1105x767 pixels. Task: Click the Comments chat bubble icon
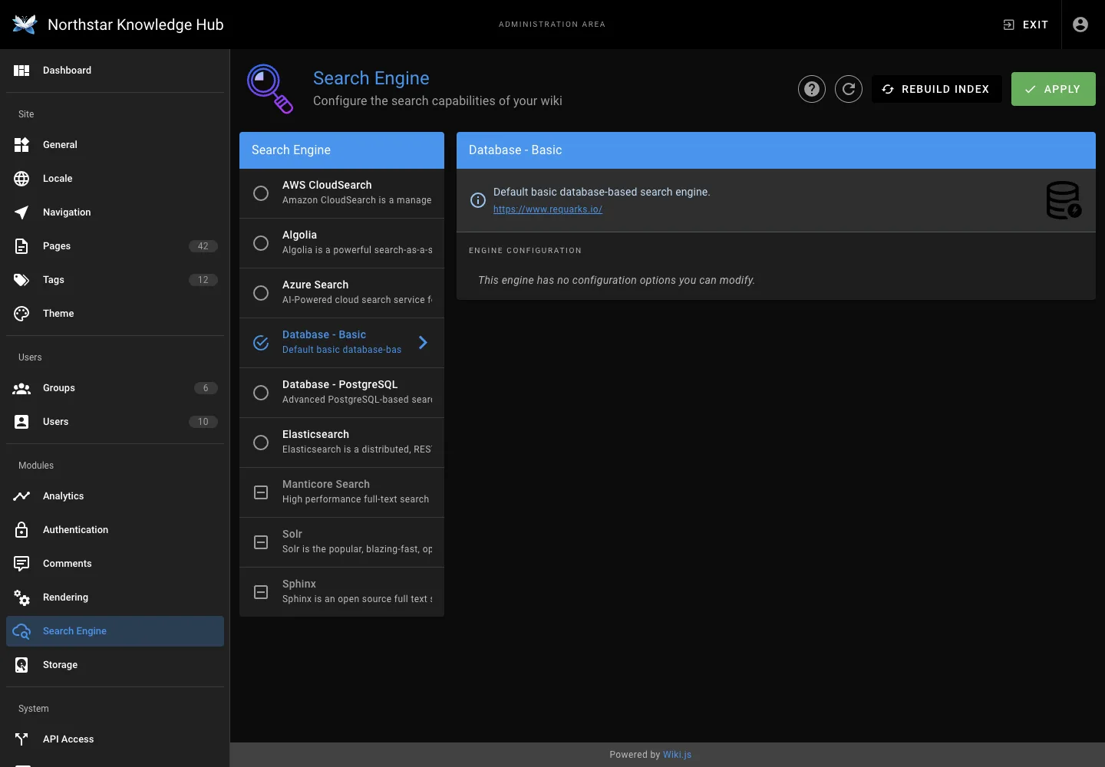21,564
